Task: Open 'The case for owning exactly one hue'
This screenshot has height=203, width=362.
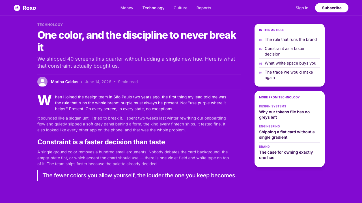Action: [290, 153]
